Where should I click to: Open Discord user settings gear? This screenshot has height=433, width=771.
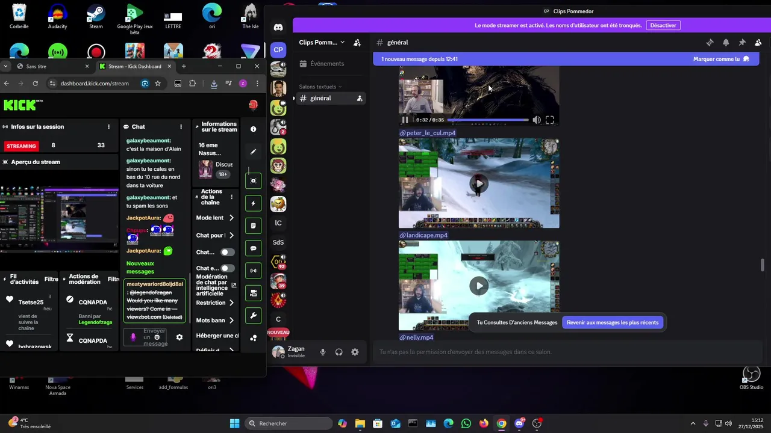pos(355,352)
